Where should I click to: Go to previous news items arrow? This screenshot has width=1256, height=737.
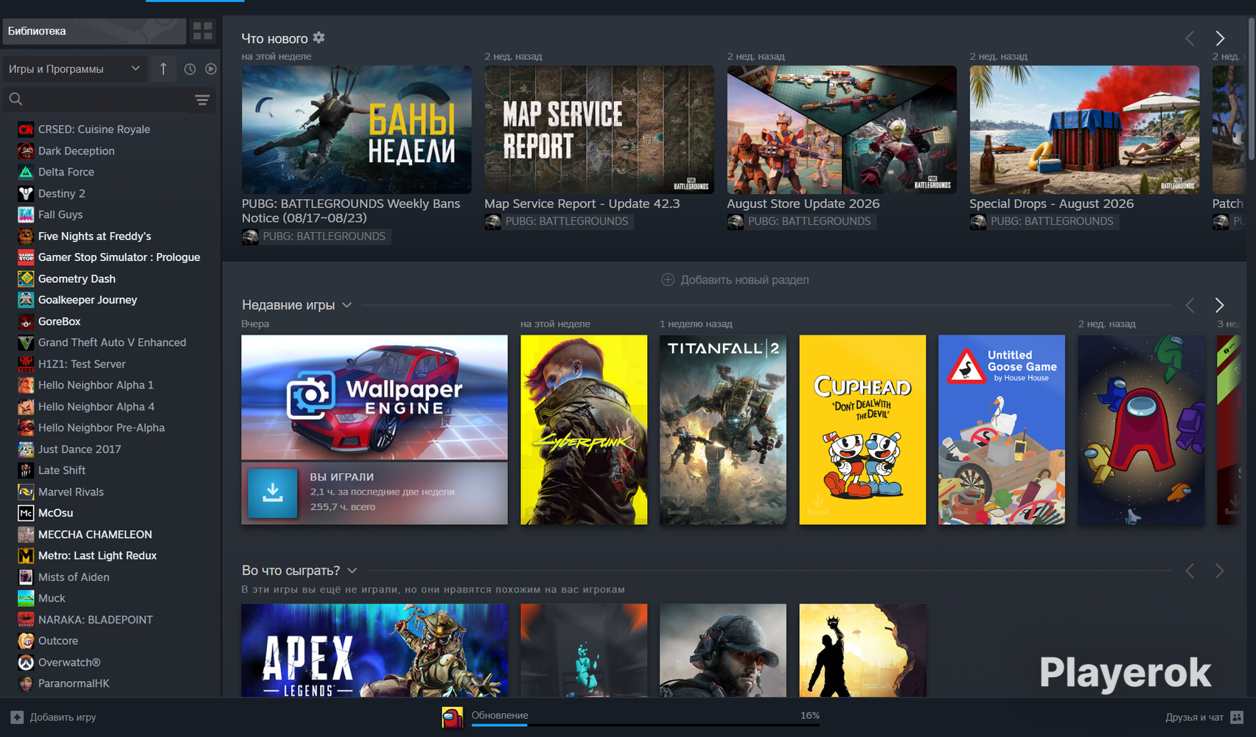point(1190,38)
